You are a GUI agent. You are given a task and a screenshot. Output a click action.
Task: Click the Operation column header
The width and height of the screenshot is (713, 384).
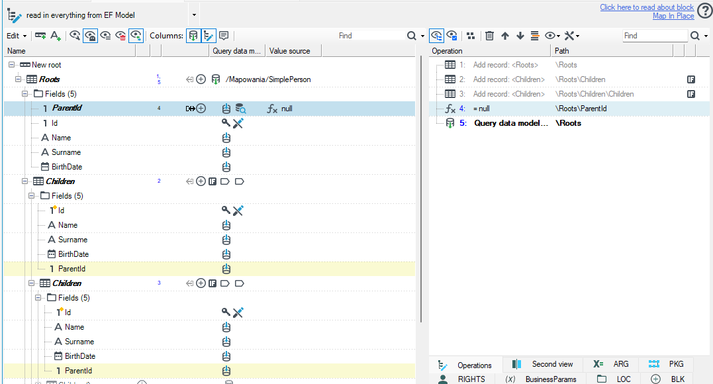click(490, 51)
